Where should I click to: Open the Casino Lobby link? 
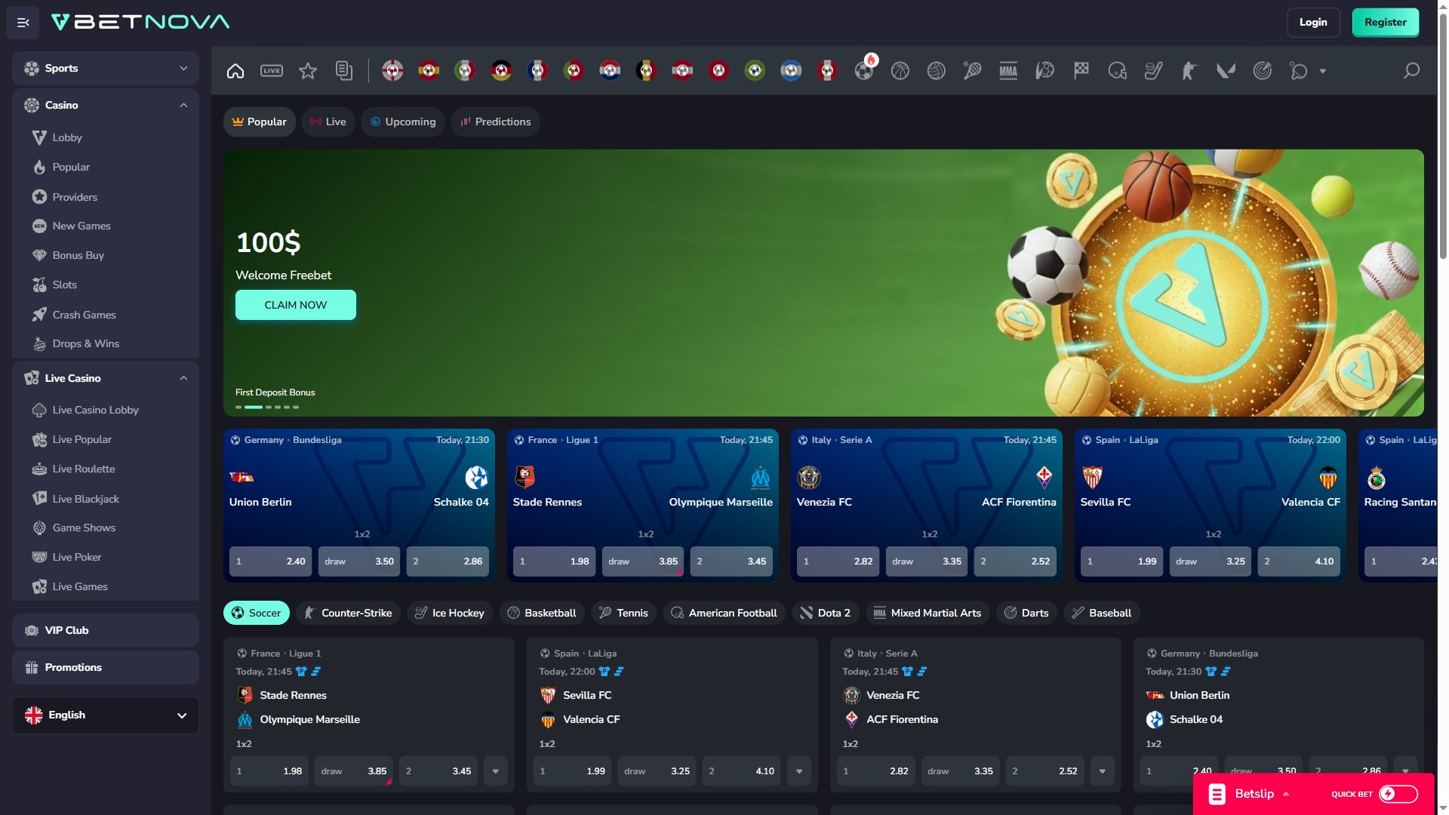pos(67,137)
